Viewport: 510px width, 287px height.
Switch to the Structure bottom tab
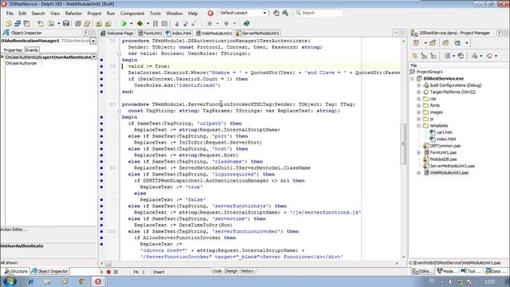(16, 271)
